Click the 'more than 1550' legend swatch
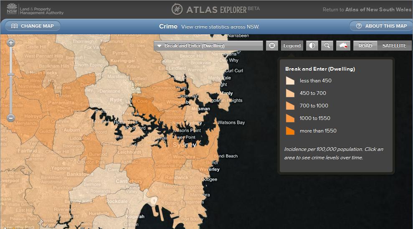This screenshot has height=229, width=413. [290, 131]
